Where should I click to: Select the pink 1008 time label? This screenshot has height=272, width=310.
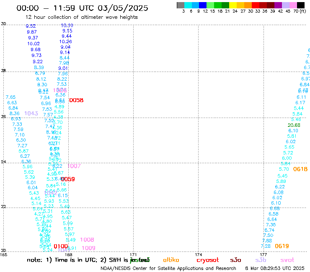tap(87, 240)
